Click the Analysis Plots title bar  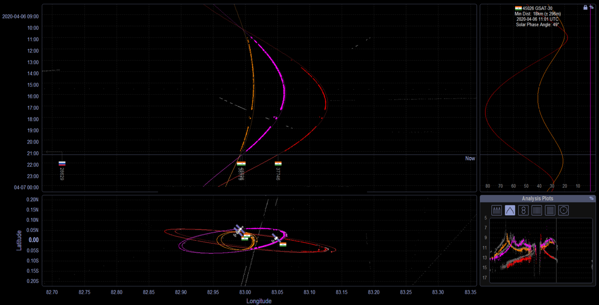click(538, 198)
